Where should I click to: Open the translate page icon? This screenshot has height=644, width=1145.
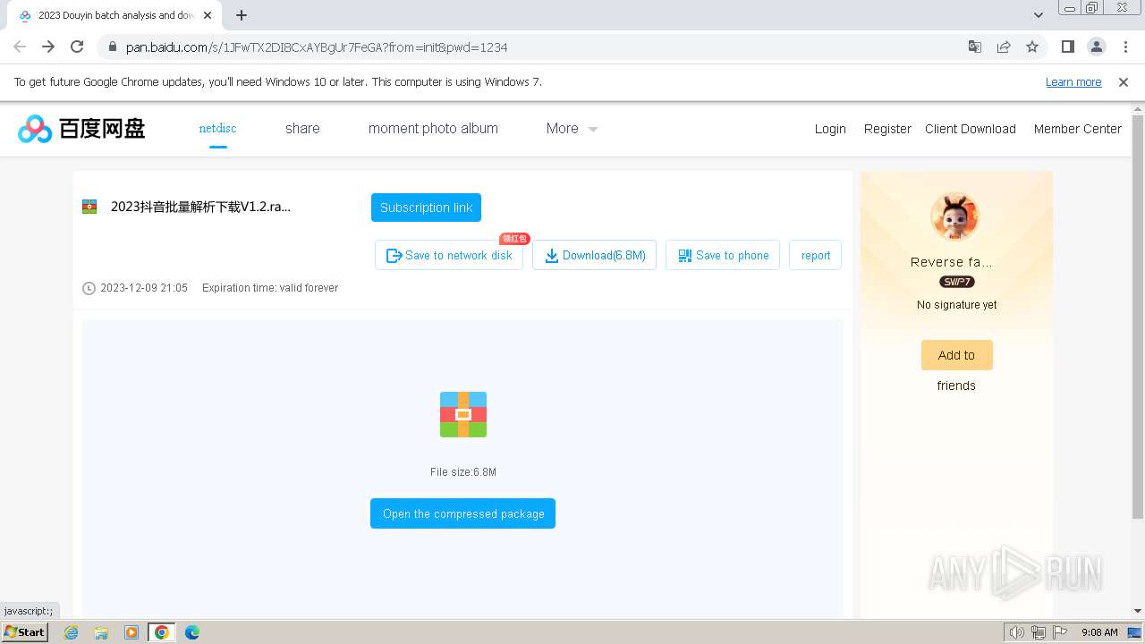[x=975, y=47]
